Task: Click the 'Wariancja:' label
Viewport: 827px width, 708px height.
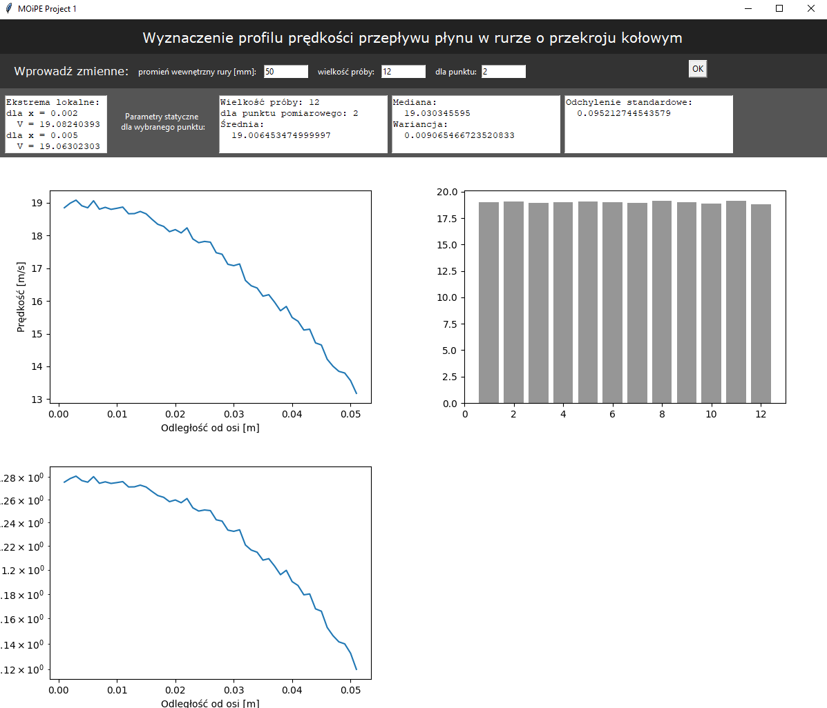Action: 420,124
